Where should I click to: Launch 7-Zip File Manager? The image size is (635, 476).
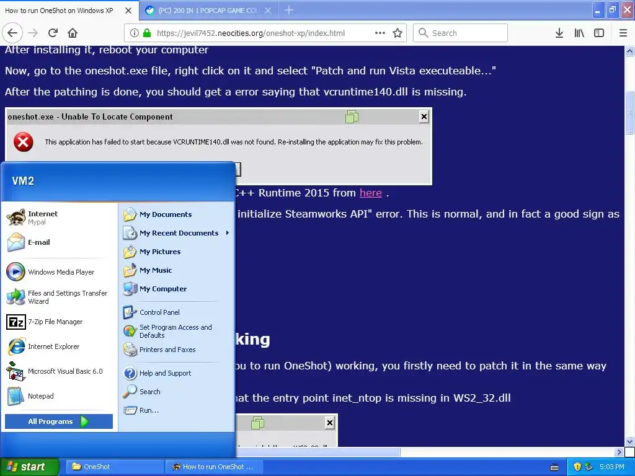point(59,322)
